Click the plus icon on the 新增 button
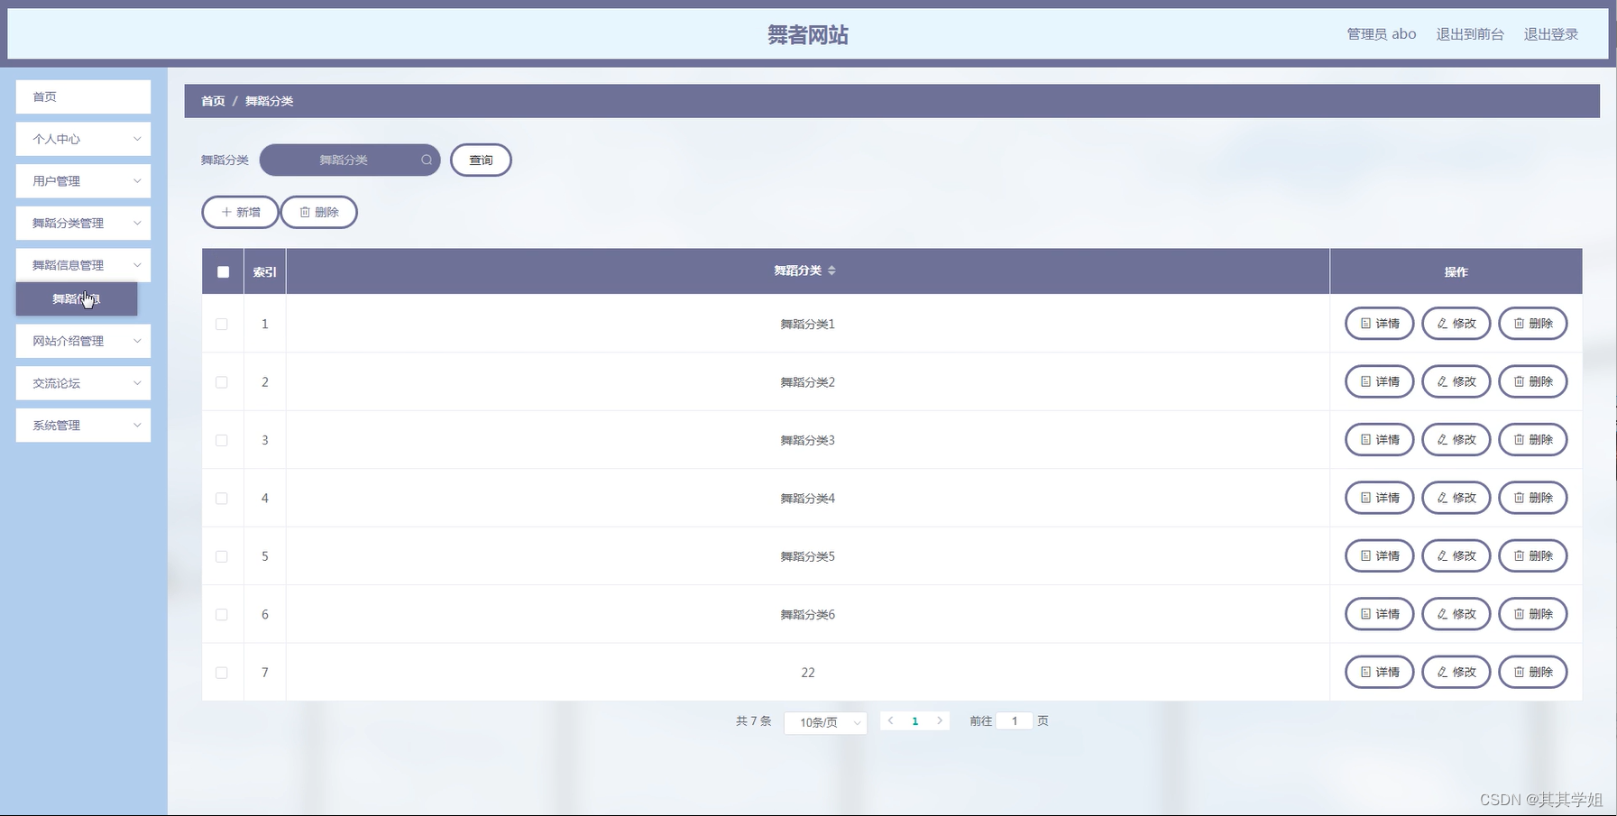The width and height of the screenshot is (1617, 816). 225,212
